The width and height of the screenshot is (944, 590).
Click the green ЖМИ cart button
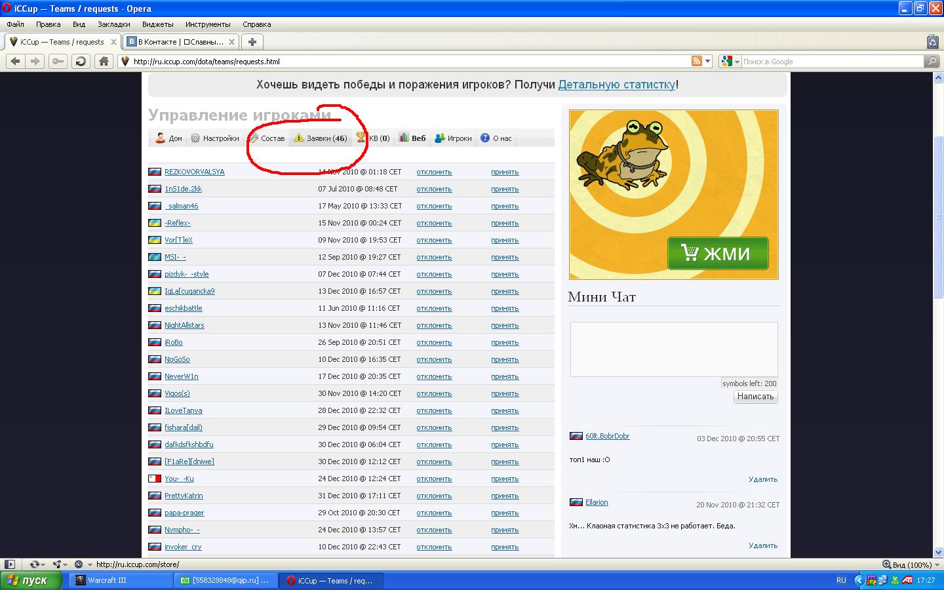point(718,253)
